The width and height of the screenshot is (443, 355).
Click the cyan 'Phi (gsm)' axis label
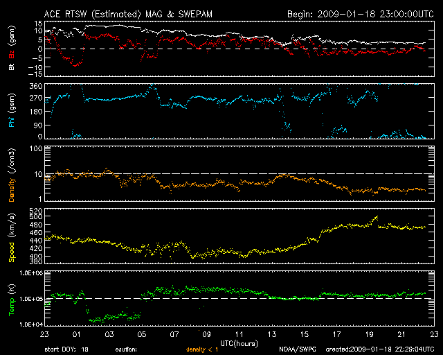click(x=12, y=110)
